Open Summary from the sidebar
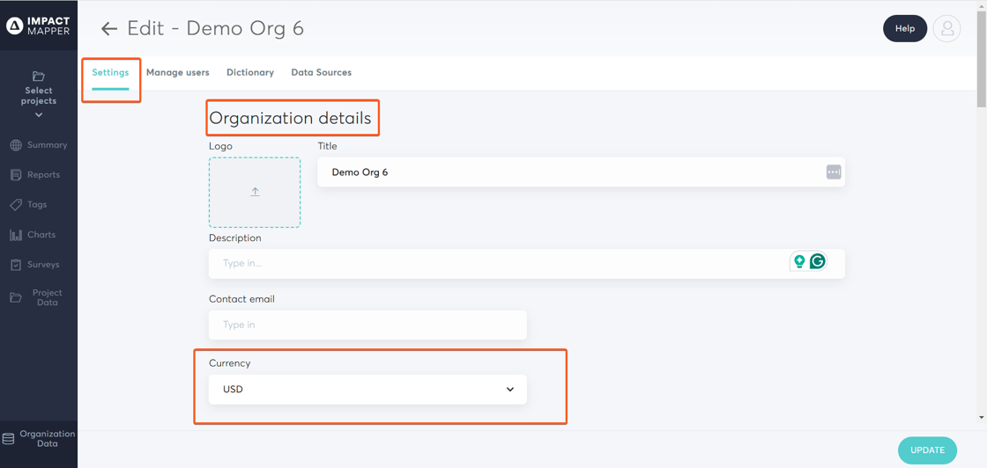This screenshot has width=987, height=468. coord(39,145)
